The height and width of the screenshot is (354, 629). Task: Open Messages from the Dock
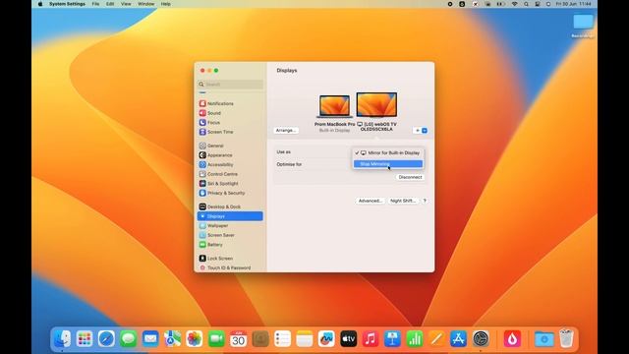(x=129, y=339)
